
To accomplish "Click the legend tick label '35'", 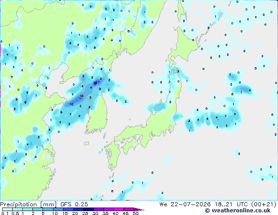I will [x=105, y=213].
